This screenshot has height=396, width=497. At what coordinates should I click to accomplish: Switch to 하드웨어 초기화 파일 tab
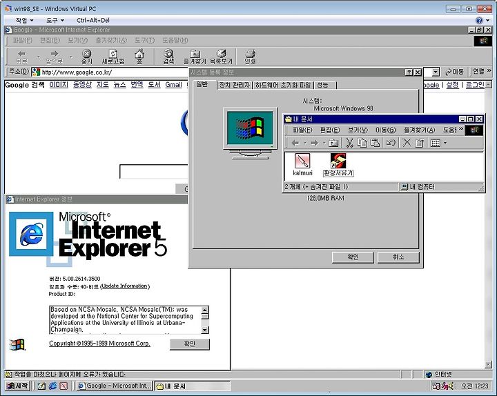tap(283, 85)
